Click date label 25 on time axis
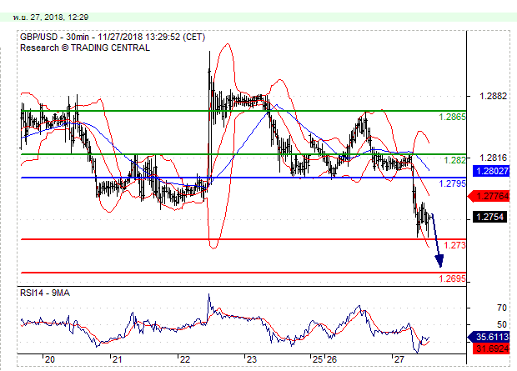This screenshot has width=517, height=371. (318, 359)
